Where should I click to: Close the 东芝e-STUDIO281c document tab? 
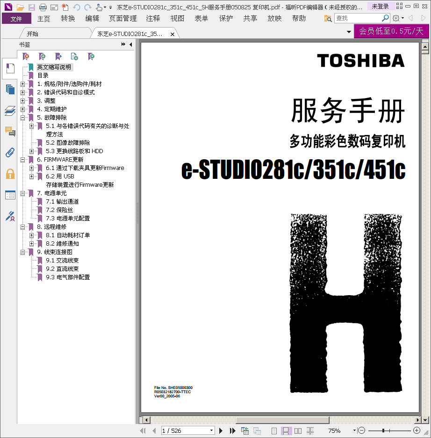click(172, 34)
